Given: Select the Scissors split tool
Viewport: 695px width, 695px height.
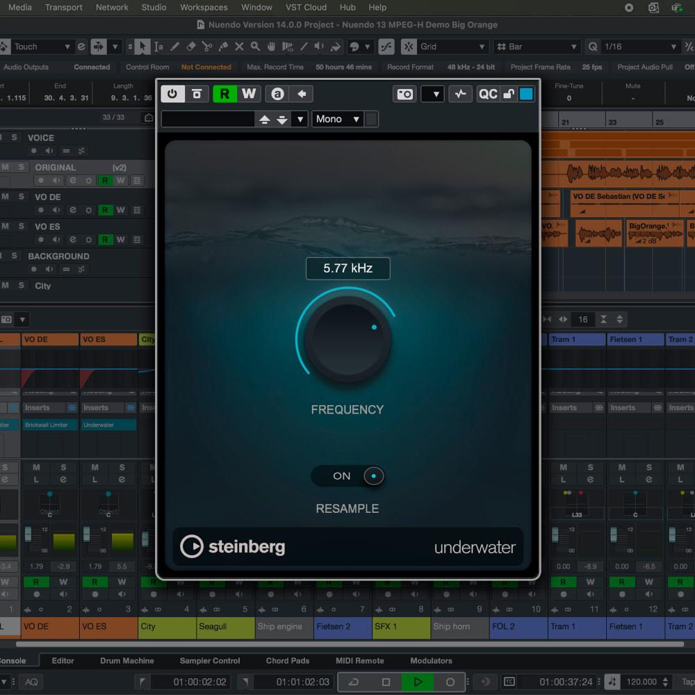Looking at the screenshot, I should (x=207, y=47).
